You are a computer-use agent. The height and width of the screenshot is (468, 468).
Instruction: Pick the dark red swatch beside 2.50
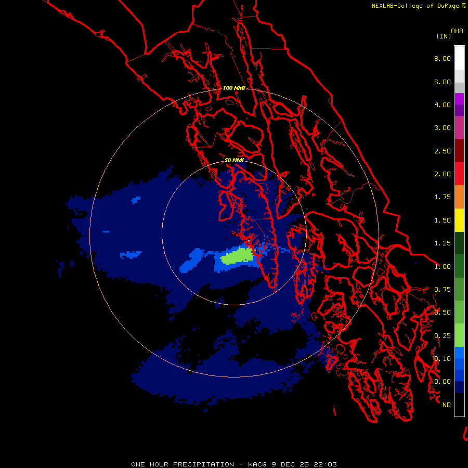(459, 151)
